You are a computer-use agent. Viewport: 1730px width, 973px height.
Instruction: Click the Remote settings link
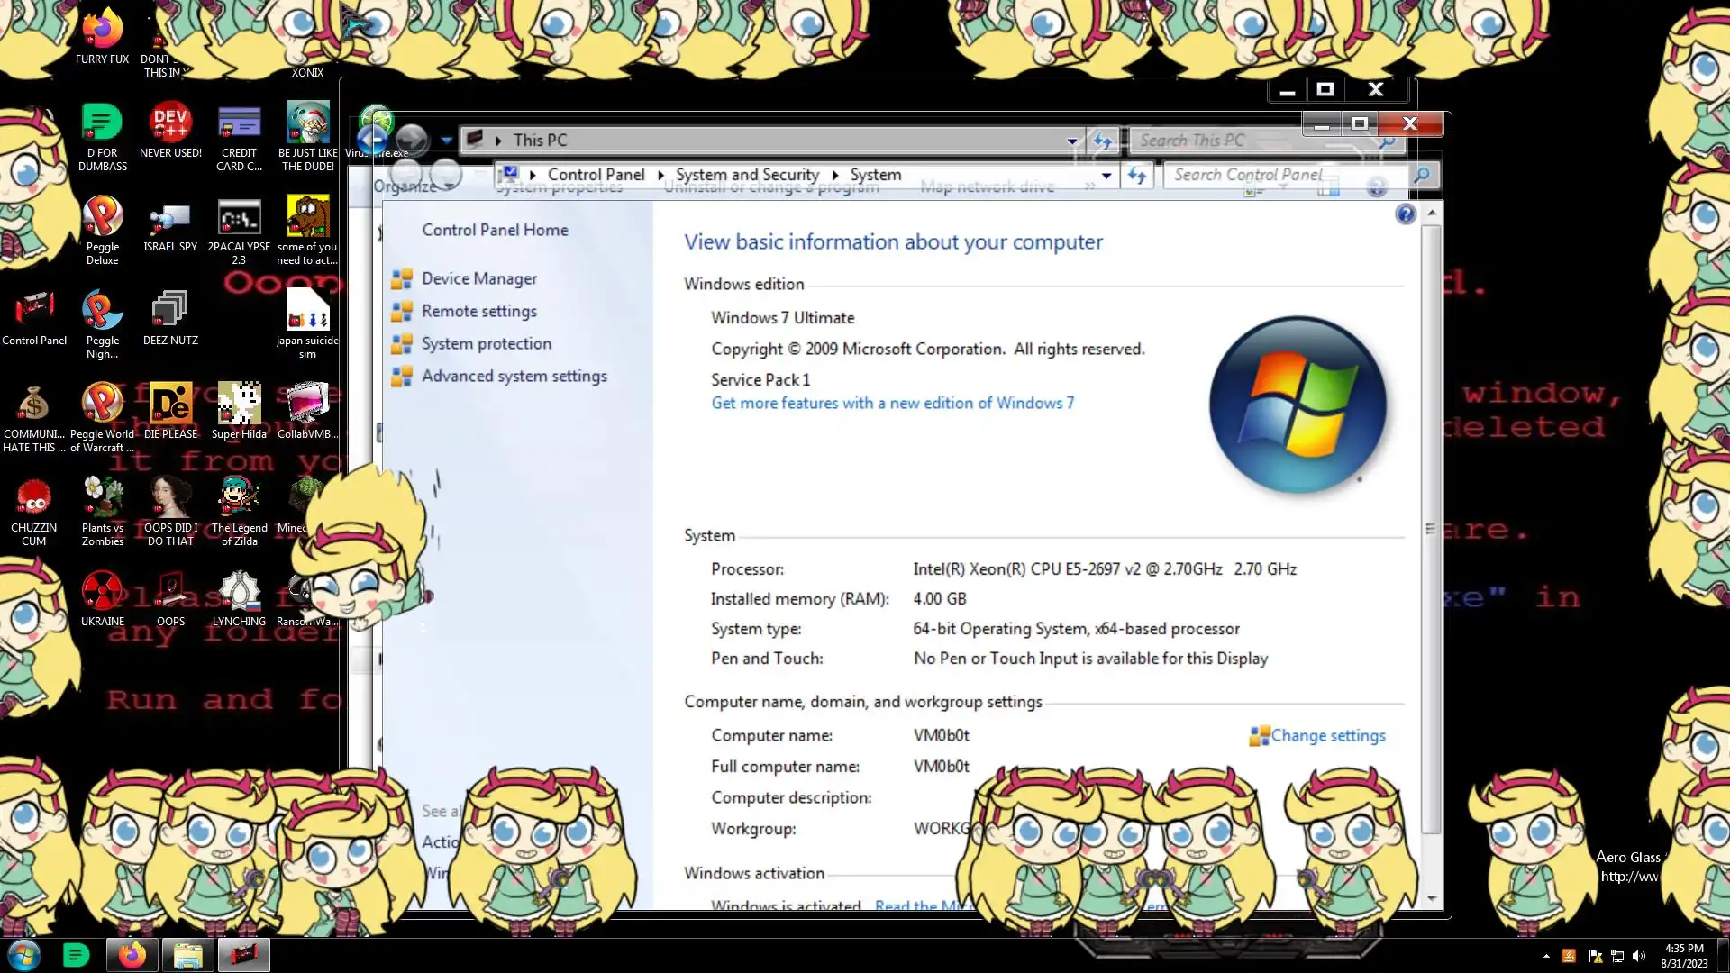(x=478, y=312)
